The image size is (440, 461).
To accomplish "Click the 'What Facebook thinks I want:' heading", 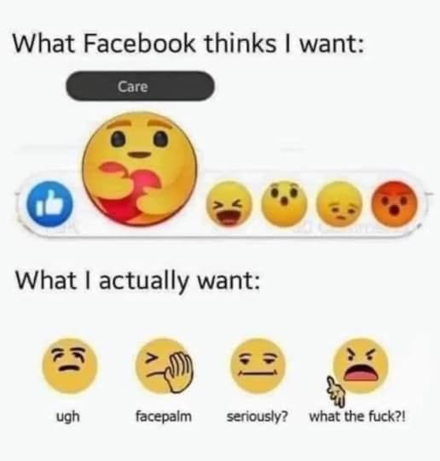I will pyautogui.click(x=188, y=44).
